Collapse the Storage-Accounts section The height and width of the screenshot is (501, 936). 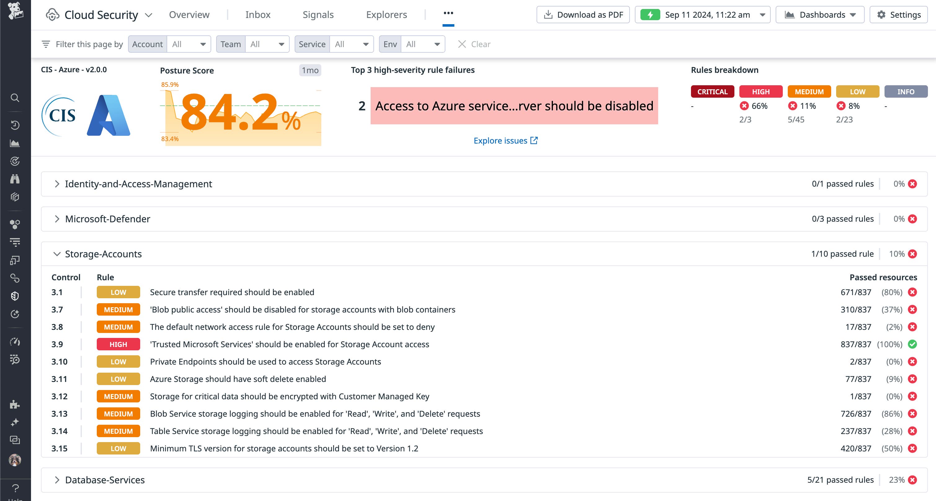57,254
